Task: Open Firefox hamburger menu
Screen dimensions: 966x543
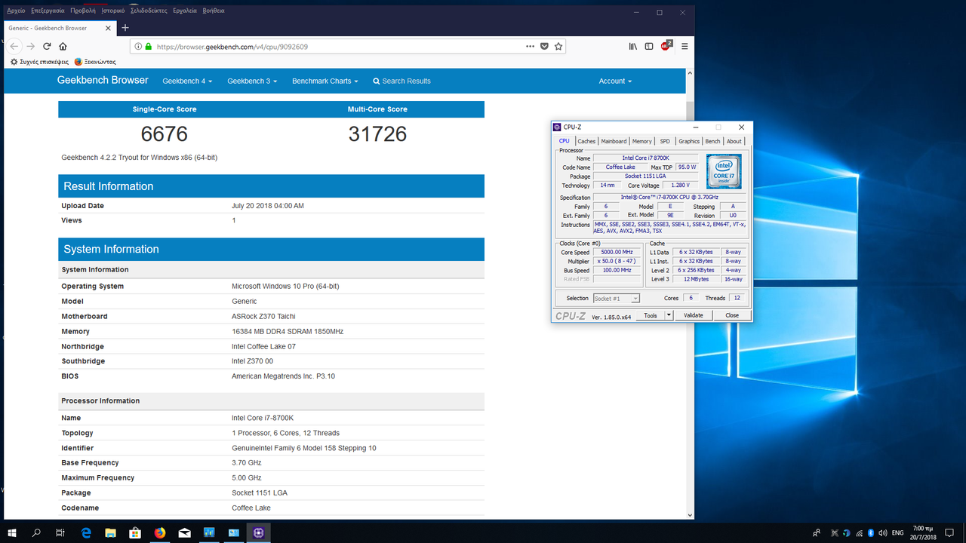Action: coord(685,46)
